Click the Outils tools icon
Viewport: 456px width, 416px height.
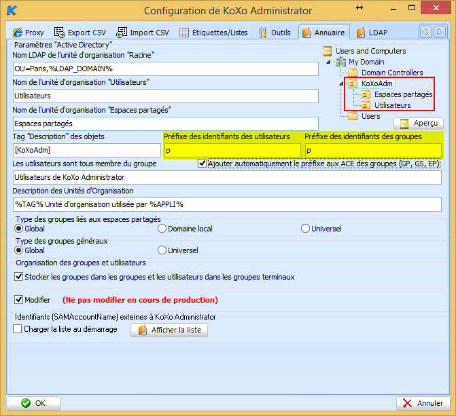click(263, 33)
